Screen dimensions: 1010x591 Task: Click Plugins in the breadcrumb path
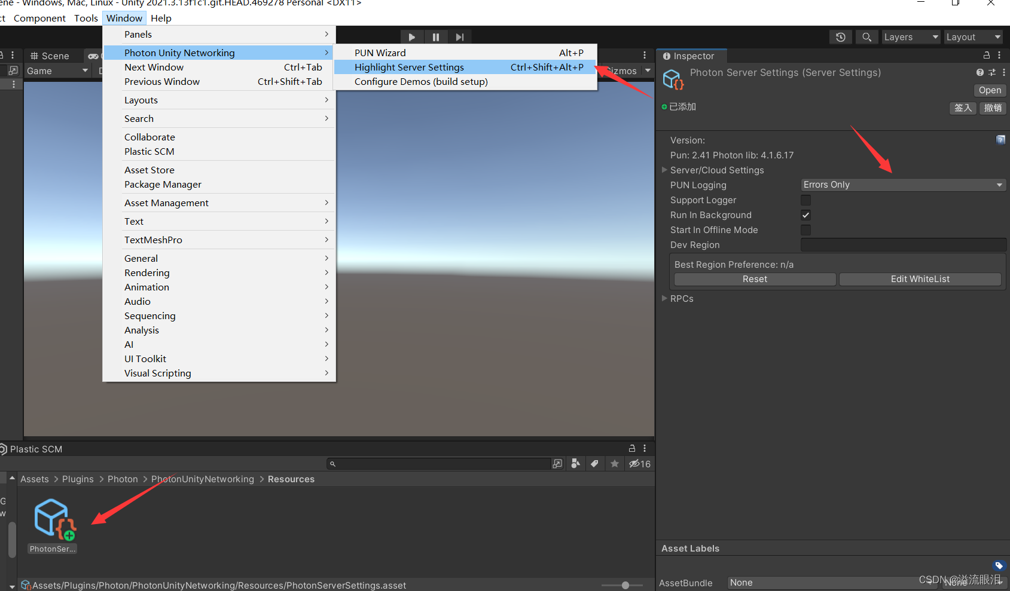[x=78, y=479]
